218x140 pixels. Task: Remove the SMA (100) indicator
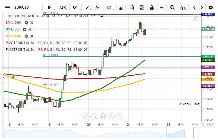(x=32, y=36)
